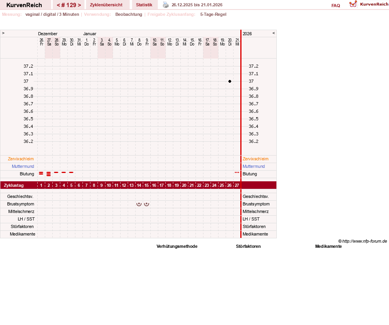This screenshot has height=325, width=389.
Task: Click 'vaginal / digital / 3 Minuten' value
Action: point(52,14)
